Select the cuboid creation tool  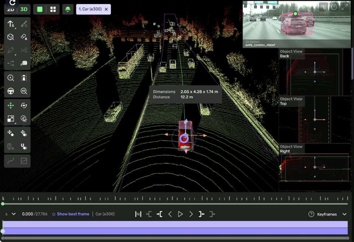[x=10, y=37]
